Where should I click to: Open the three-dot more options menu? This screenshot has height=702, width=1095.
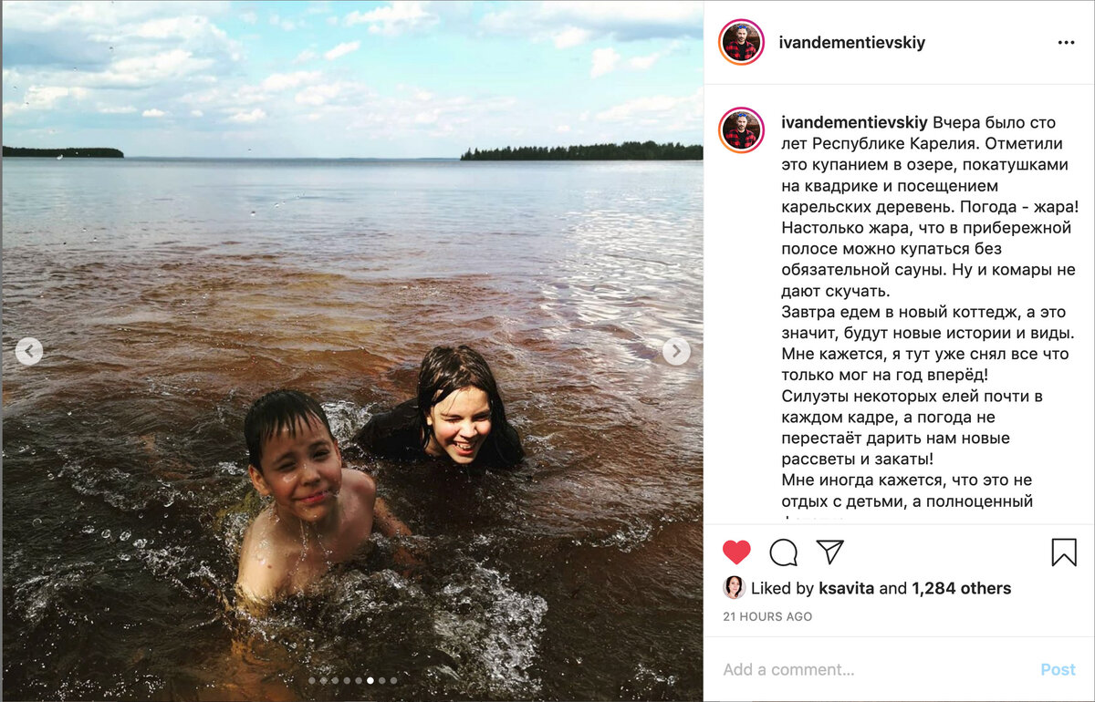coord(1066,43)
